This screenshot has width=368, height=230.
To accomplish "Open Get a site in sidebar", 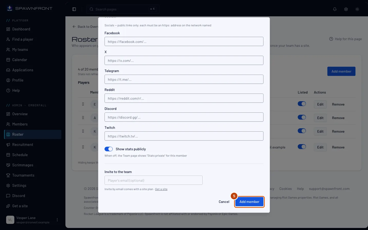I will pos(33,206).
